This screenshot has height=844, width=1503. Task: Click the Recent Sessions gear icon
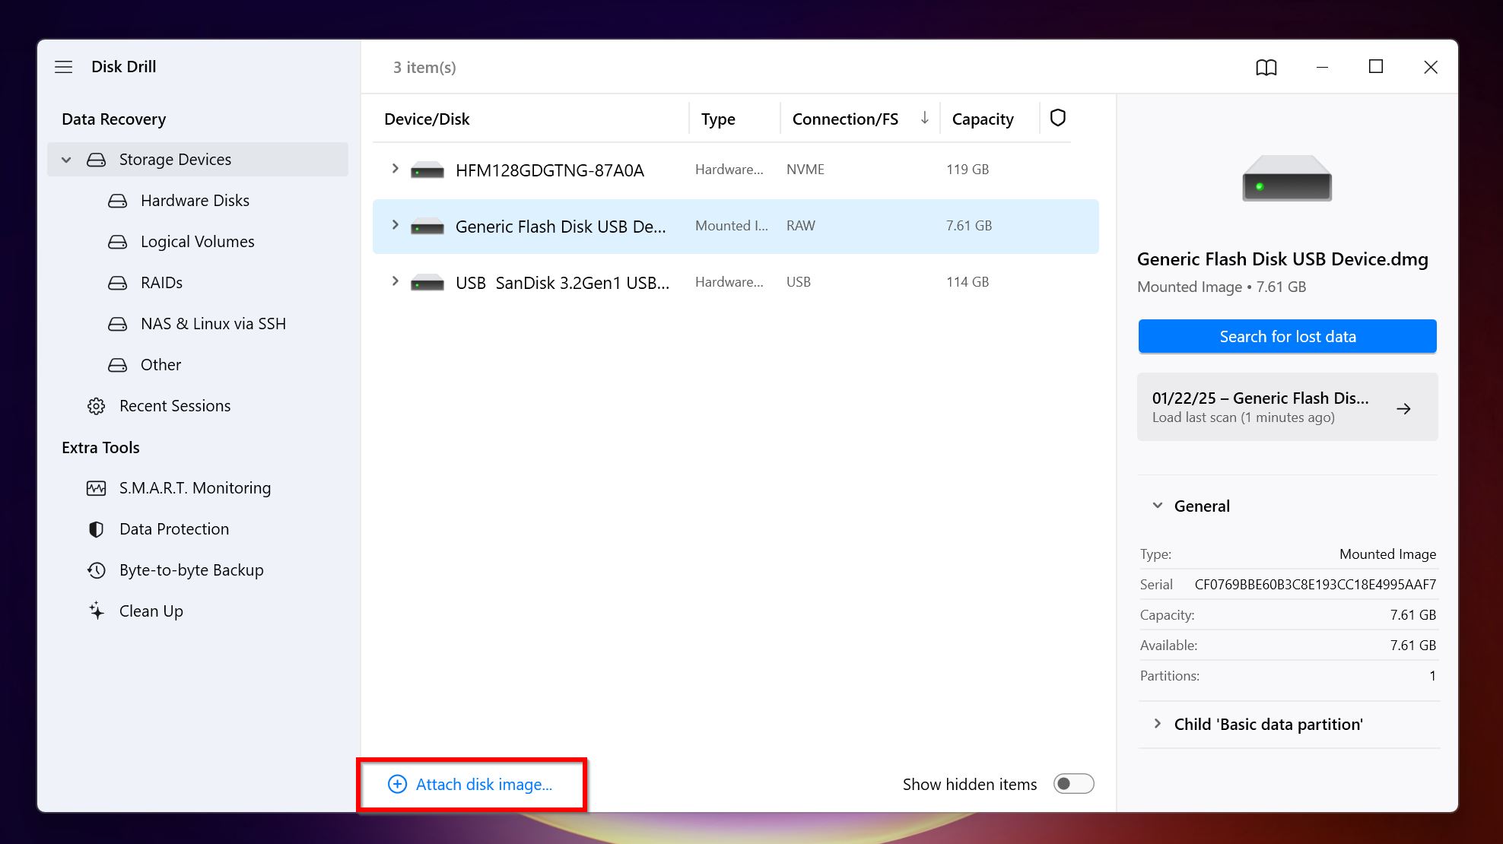97,406
